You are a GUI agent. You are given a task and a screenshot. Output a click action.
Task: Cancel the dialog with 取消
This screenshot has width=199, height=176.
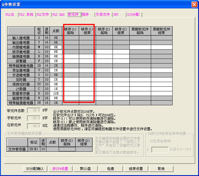tap(161, 169)
